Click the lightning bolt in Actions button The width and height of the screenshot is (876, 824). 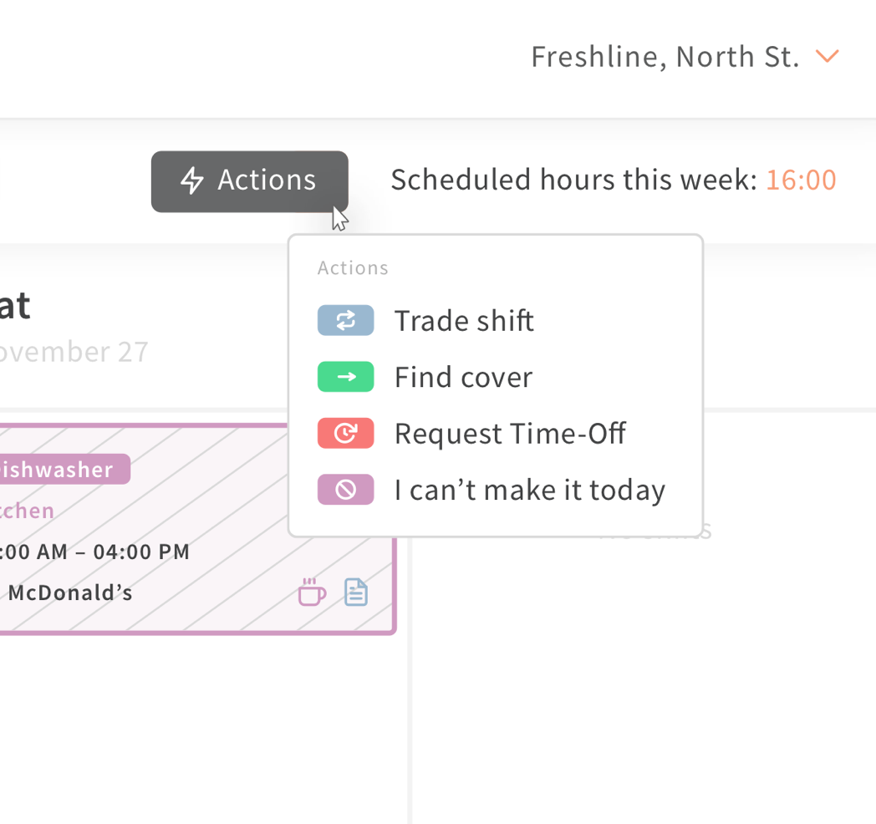pos(191,181)
